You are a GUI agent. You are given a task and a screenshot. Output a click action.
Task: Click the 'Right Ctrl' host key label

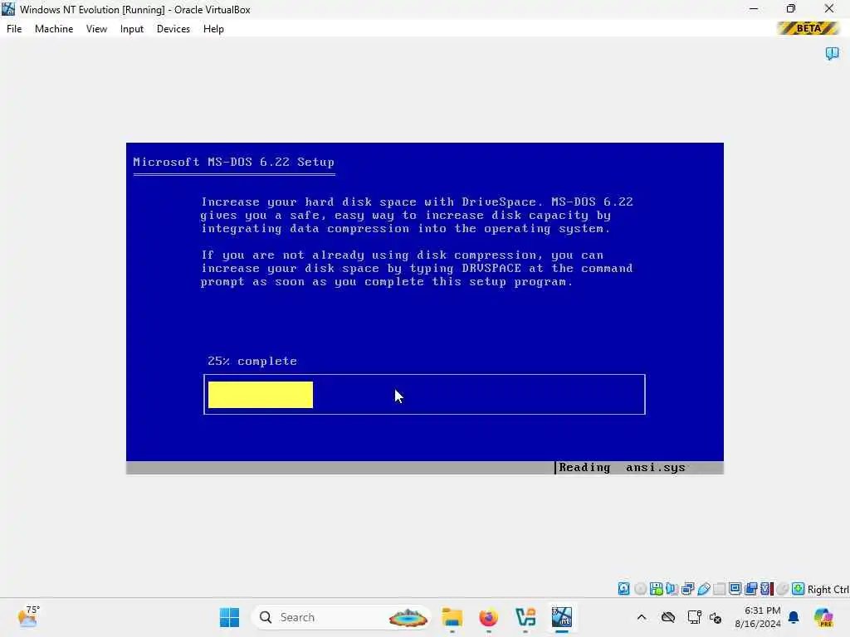828,590
